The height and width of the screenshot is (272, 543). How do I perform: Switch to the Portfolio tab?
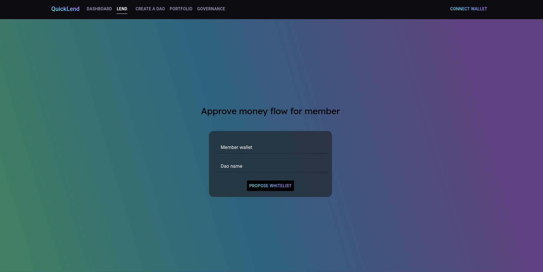coord(181,9)
